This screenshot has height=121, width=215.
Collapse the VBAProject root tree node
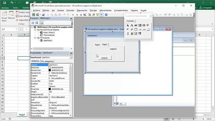pos(32,27)
